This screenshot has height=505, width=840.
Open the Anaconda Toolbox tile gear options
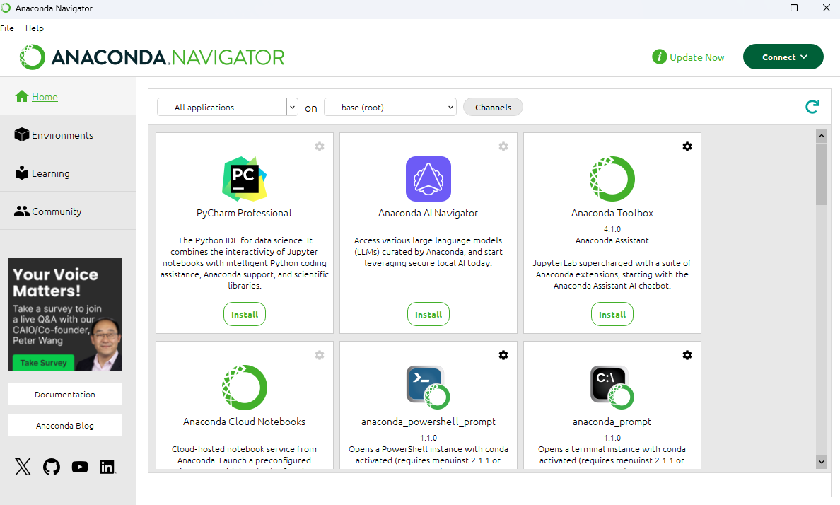tap(687, 146)
